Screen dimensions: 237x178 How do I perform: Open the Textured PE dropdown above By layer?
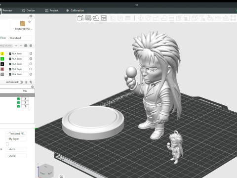coord(16,133)
